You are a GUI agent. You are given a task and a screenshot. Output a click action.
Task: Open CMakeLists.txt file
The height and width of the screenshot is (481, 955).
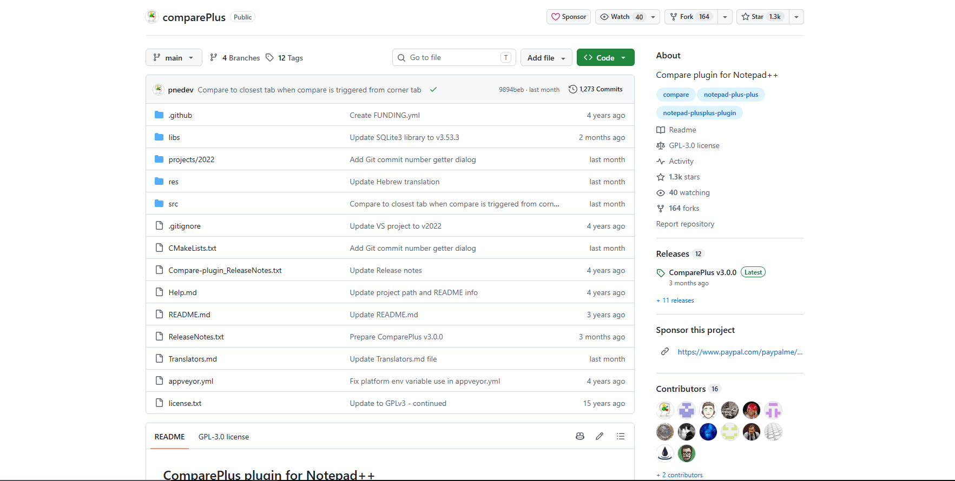[193, 248]
